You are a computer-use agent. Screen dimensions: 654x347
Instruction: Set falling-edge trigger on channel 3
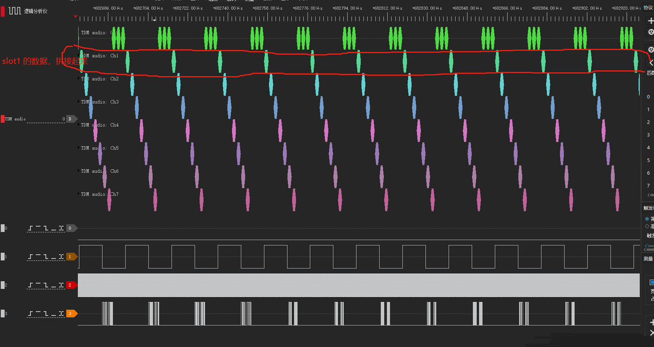pos(46,313)
